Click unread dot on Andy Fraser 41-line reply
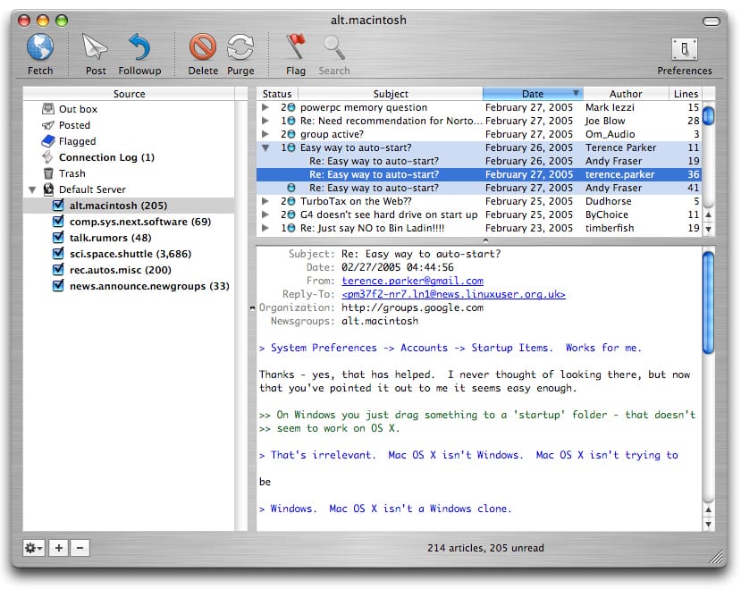The image size is (741, 589). coord(291,188)
